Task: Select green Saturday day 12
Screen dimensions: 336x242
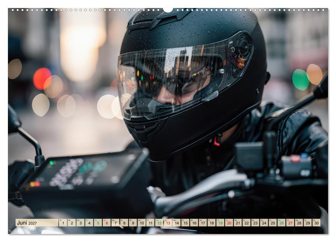Action: 159,223
